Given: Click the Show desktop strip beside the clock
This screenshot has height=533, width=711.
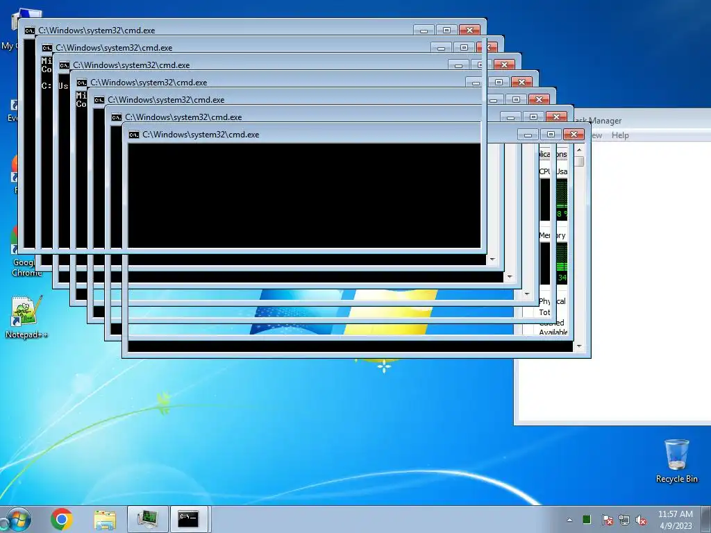Looking at the screenshot, I should click(x=708, y=519).
